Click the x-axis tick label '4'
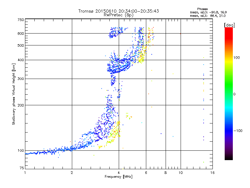 coord(119,173)
